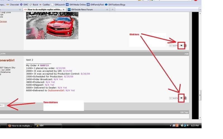Toggle multi-quote on the upper Camaro post
Image resolution: width=223 pixels, height=139 pixels.
[x=181, y=45]
